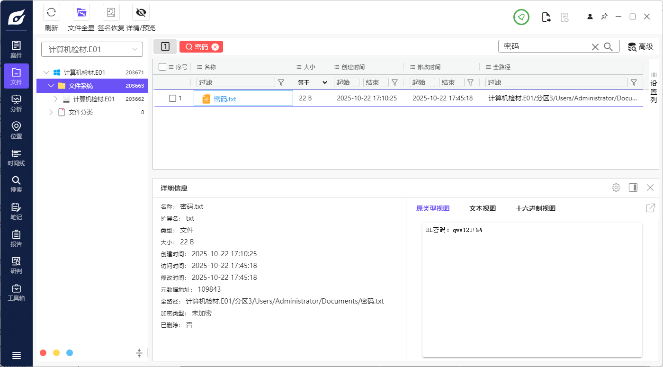The height and width of the screenshot is (367, 663).
Task: Click the red color dot at bottom left
Action: 43,353
